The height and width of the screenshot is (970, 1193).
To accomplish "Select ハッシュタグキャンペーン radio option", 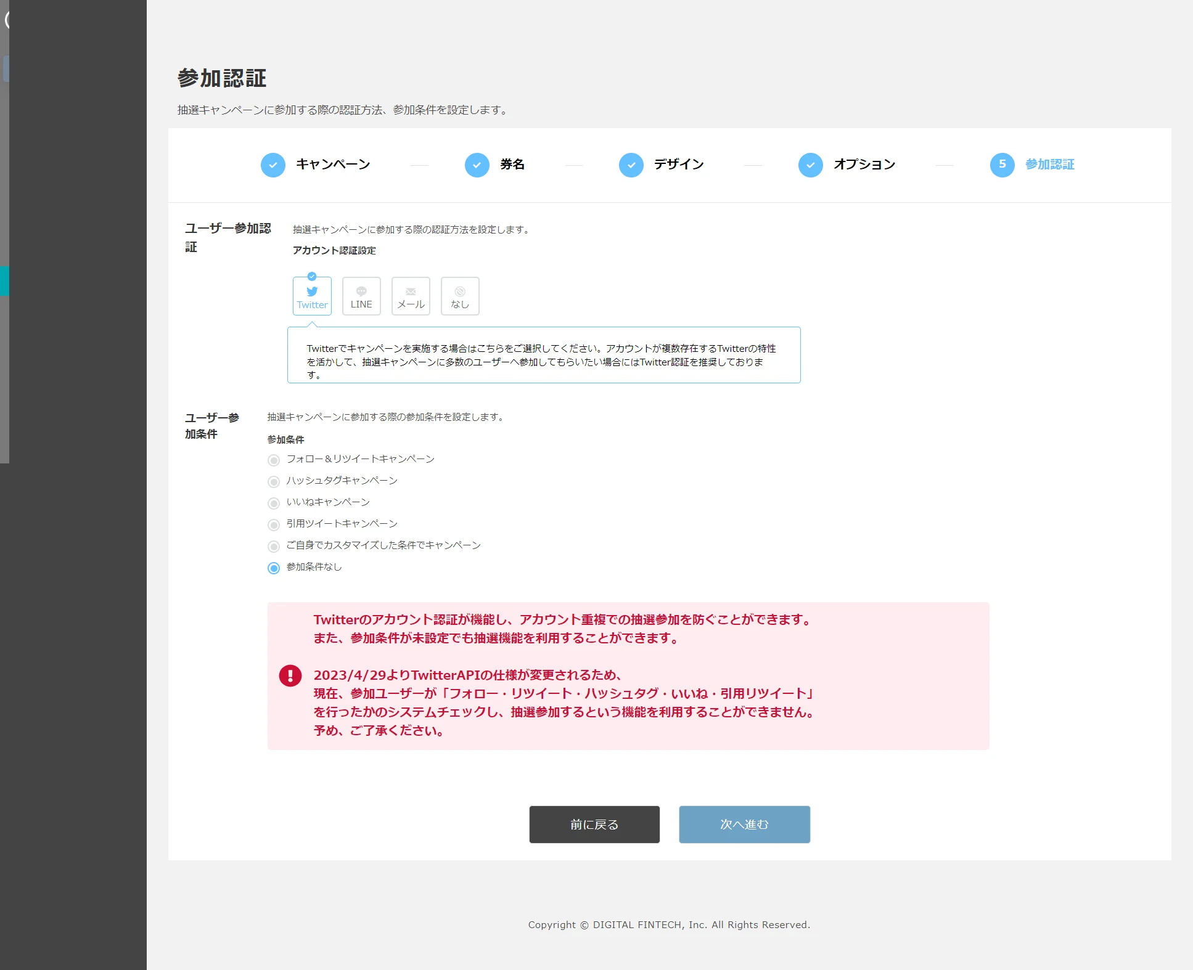I will click(274, 482).
